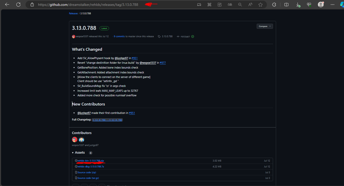Open pull request #951 in What's Changed

(135, 58)
